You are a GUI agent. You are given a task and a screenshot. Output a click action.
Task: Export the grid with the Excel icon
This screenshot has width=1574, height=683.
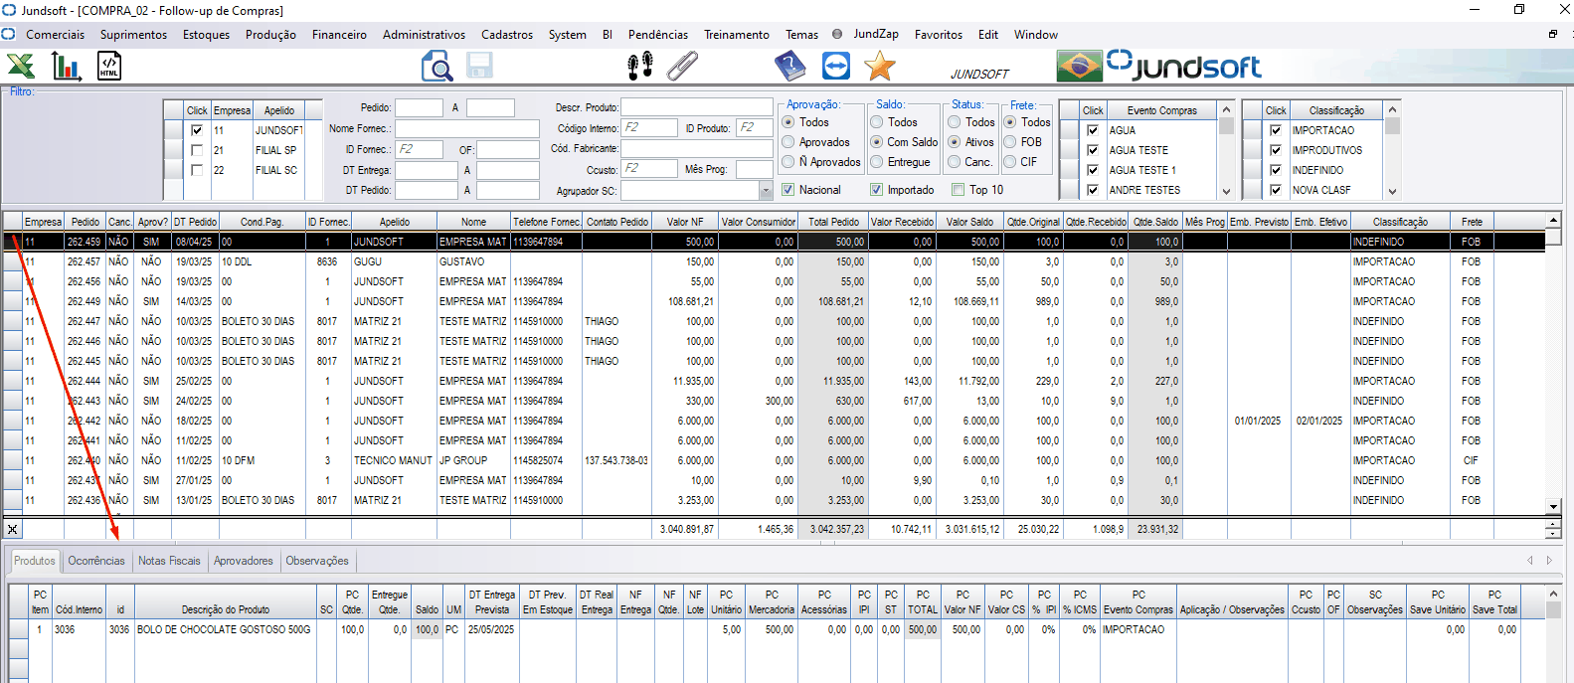pyautogui.click(x=21, y=67)
